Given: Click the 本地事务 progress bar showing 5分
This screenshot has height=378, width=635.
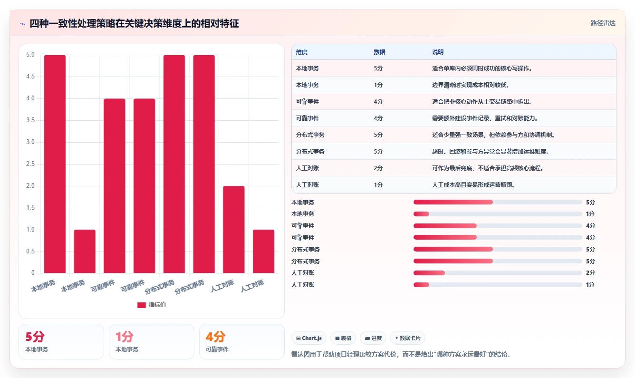Looking at the screenshot, I should 498,202.
